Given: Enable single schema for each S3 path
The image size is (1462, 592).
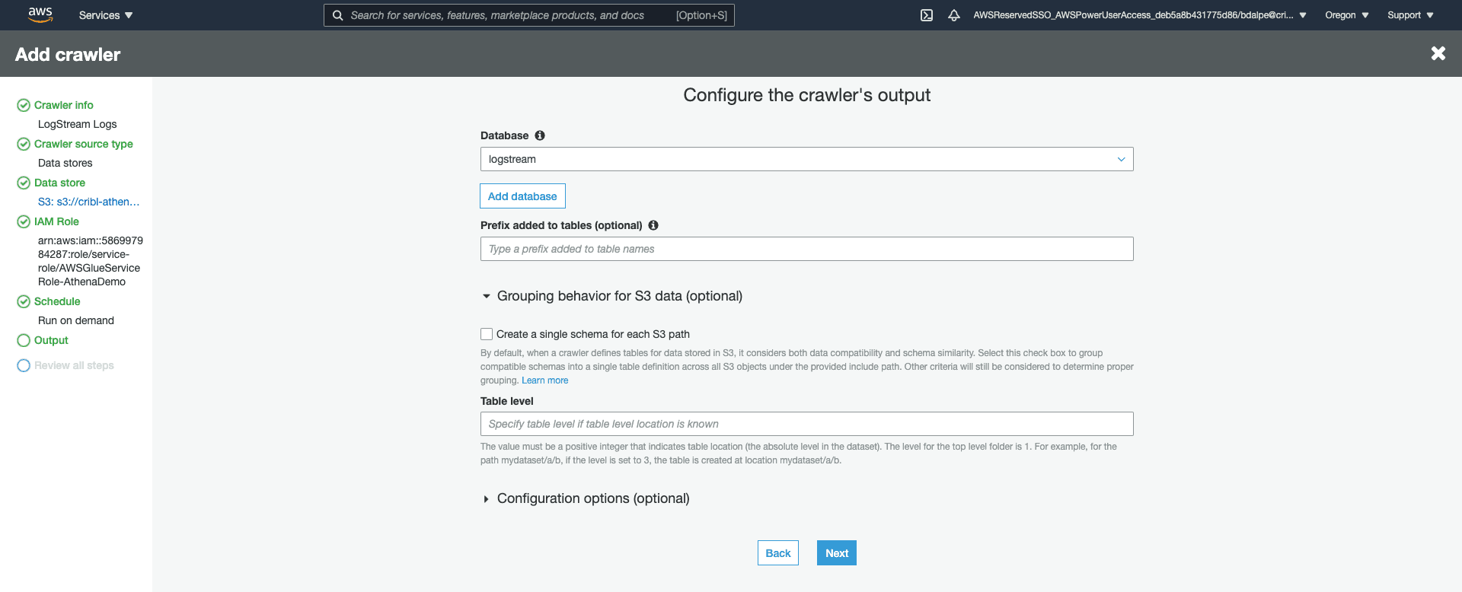Looking at the screenshot, I should (x=487, y=334).
